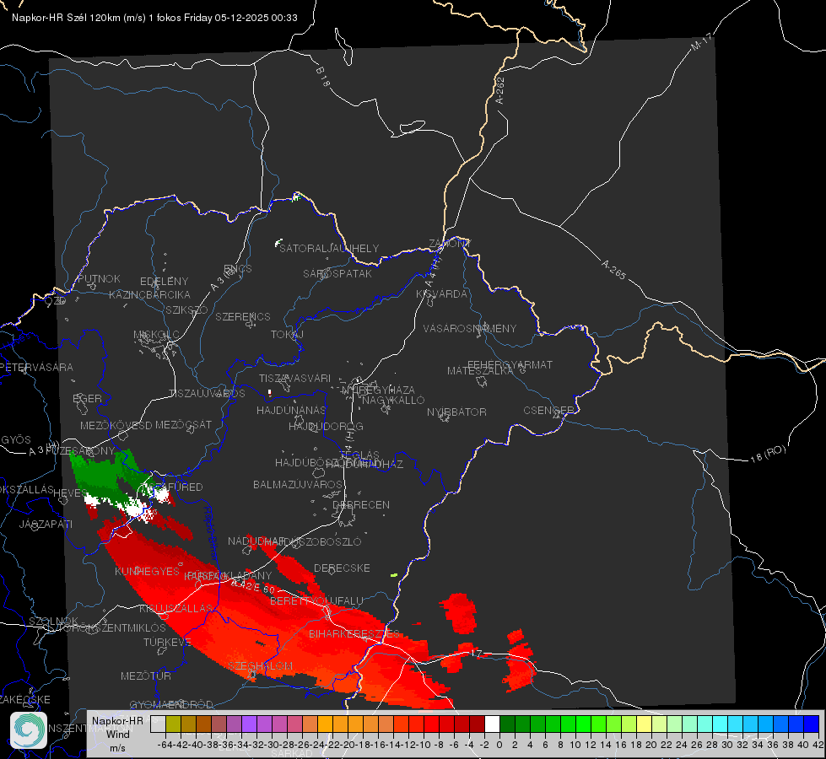Click the swirl logo icon beside the legend
The height and width of the screenshot is (759, 826).
pos(29,730)
